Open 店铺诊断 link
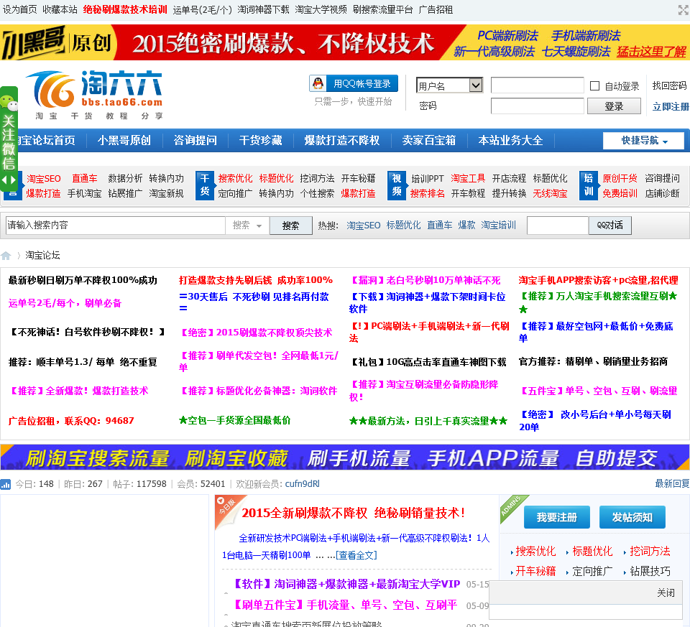 [662, 193]
